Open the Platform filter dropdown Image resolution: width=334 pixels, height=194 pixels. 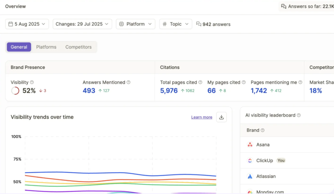[135, 24]
